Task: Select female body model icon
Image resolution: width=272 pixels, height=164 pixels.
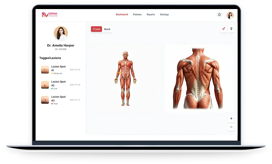Action: click(231, 29)
